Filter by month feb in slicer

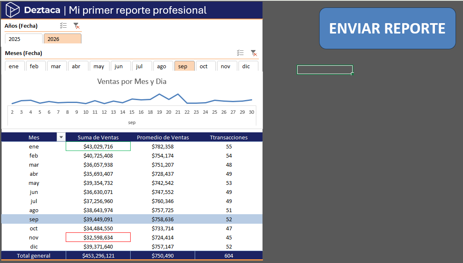tap(36, 66)
